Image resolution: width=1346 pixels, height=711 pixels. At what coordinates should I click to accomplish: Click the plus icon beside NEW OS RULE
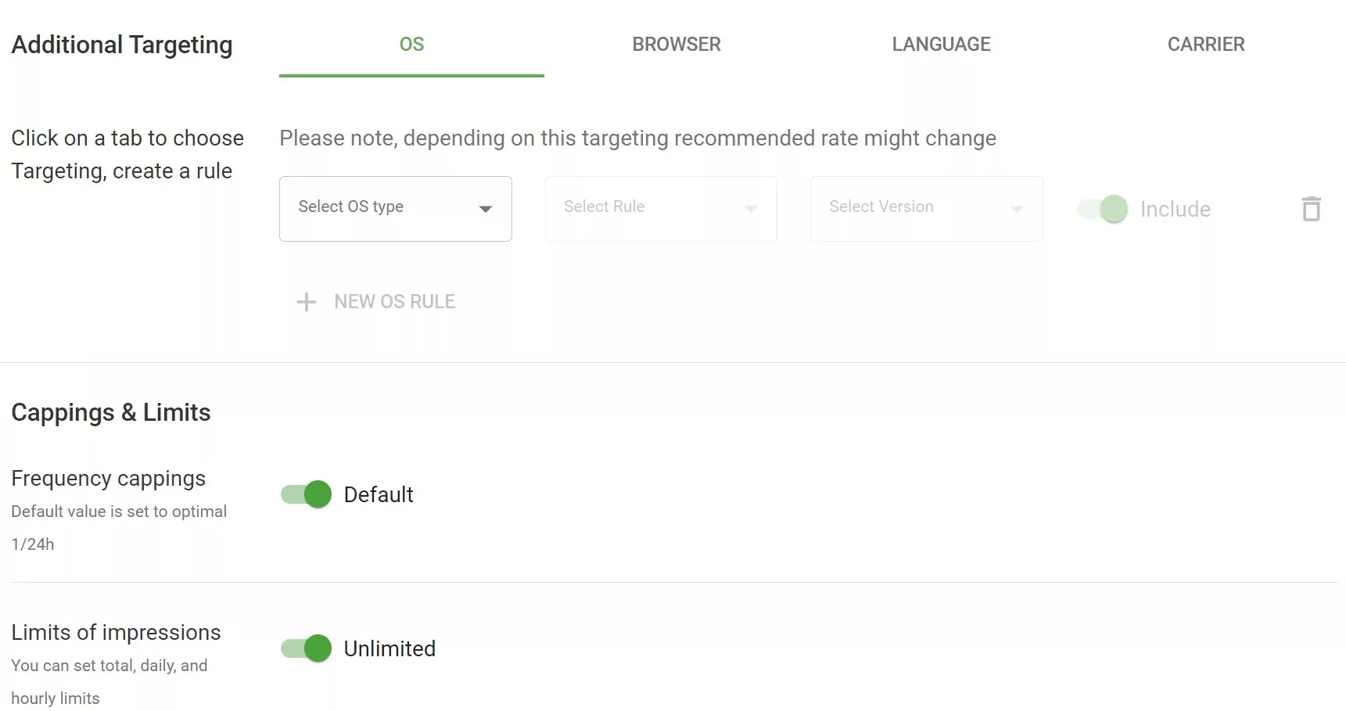point(307,302)
